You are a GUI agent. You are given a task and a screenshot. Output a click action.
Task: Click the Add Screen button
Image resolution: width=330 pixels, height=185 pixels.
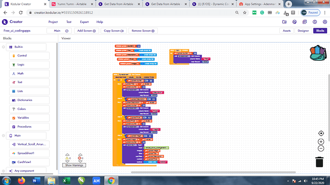point(86,31)
